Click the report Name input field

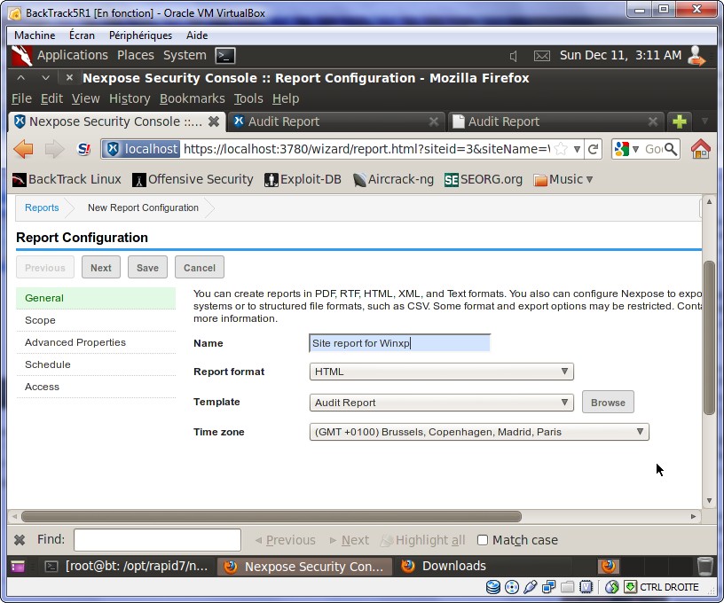click(400, 343)
